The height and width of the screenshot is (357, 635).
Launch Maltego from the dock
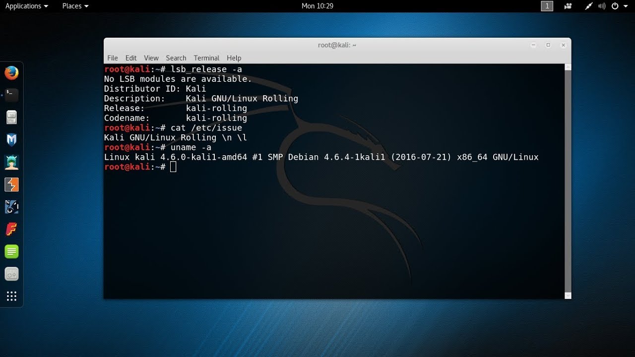(11, 207)
